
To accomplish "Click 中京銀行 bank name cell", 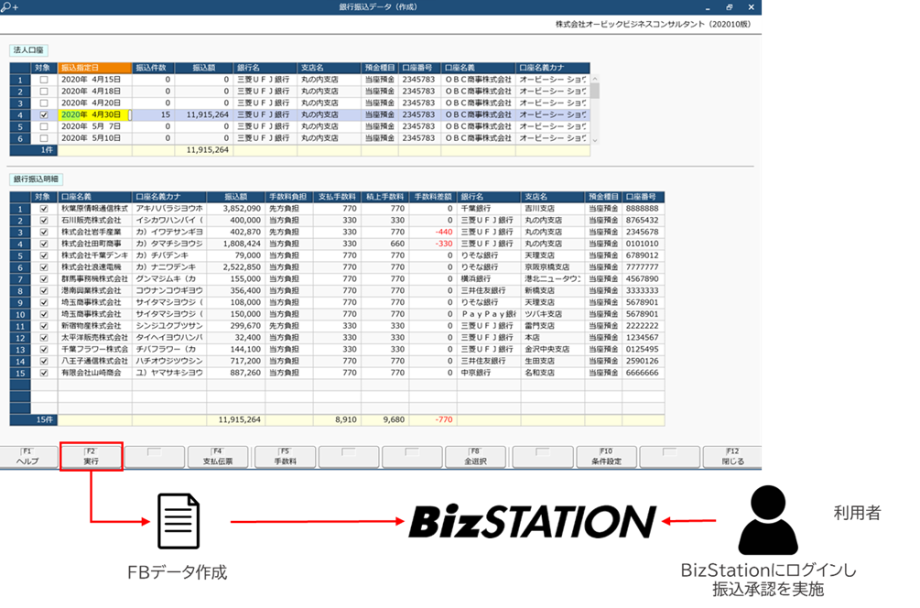I will click(x=489, y=374).
